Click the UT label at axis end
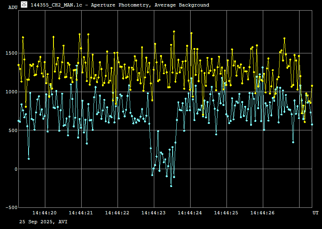 coord(315,213)
